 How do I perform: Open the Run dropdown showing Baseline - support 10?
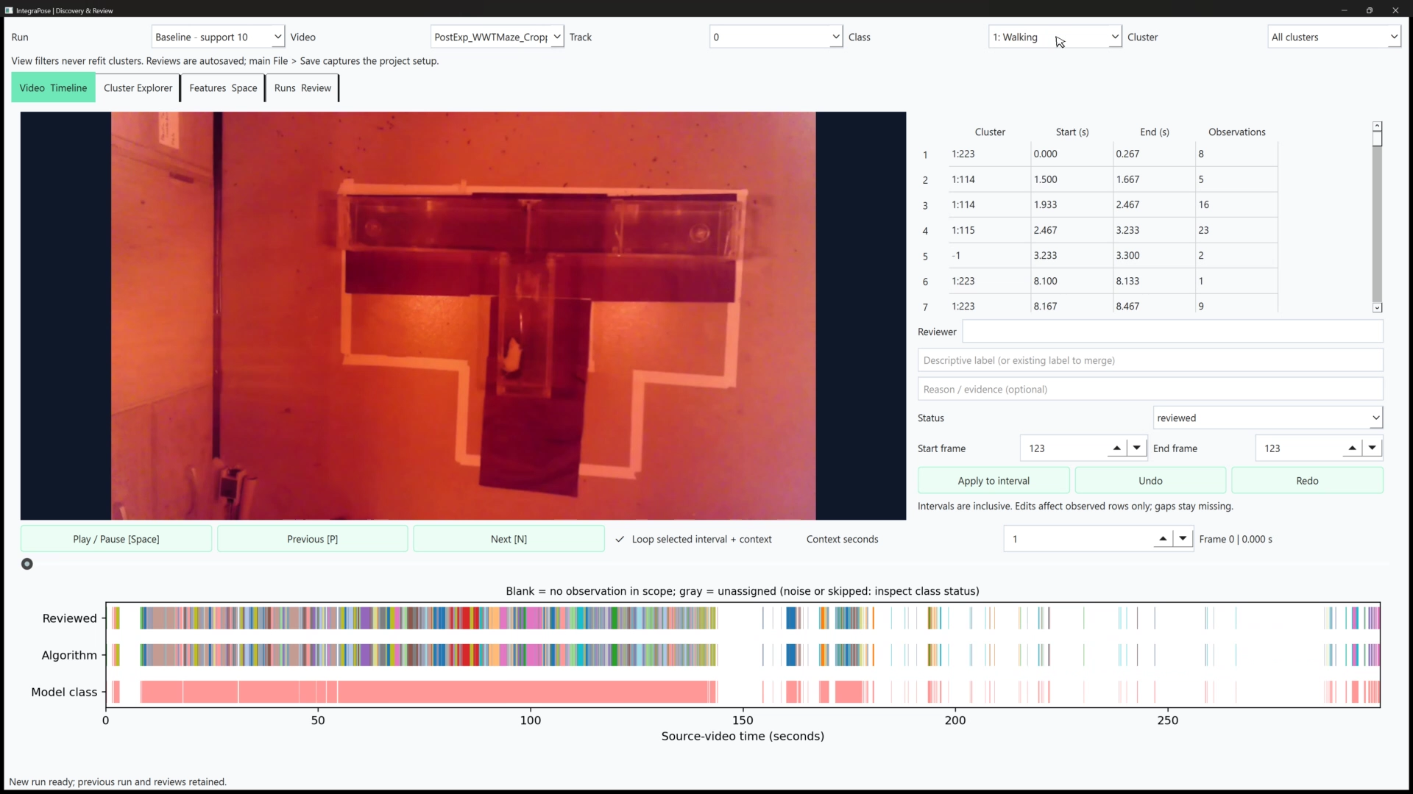pos(218,37)
